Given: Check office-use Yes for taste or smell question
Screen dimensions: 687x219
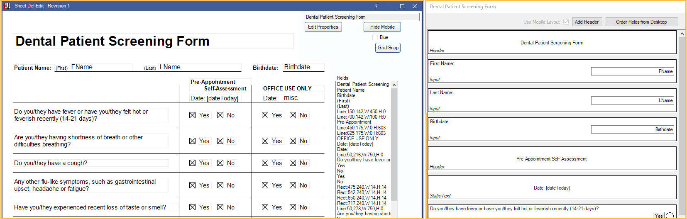Looking at the screenshot, I should [x=265, y=207].
